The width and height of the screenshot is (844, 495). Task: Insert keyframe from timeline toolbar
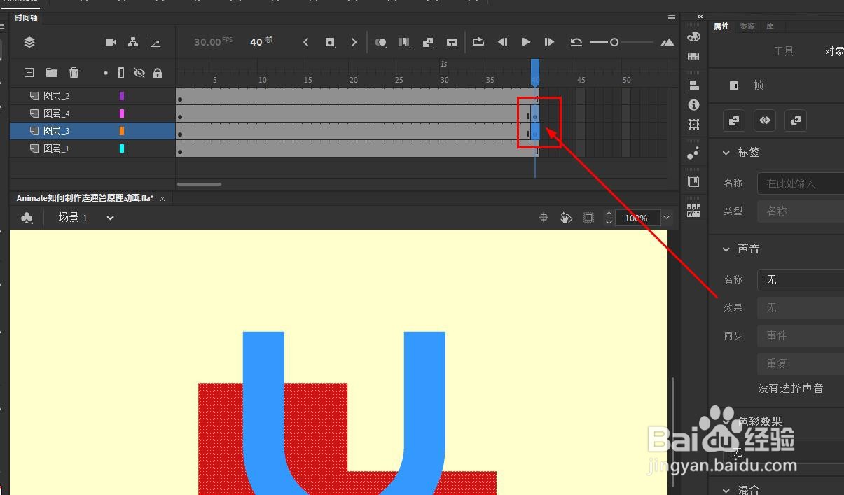pyautogui.click(x=330, y=42)
